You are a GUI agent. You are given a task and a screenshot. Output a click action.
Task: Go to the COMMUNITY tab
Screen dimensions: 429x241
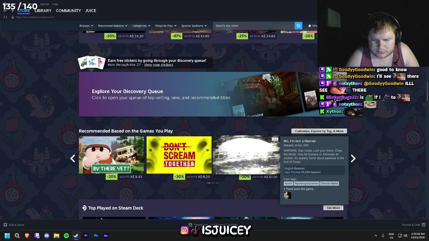point(68,11)
